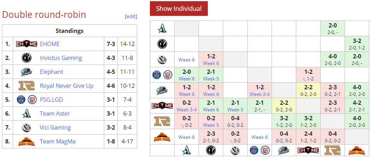
Task: Click PSG.LGD logos in crosstable left column
Action: (x=162, y=75)
